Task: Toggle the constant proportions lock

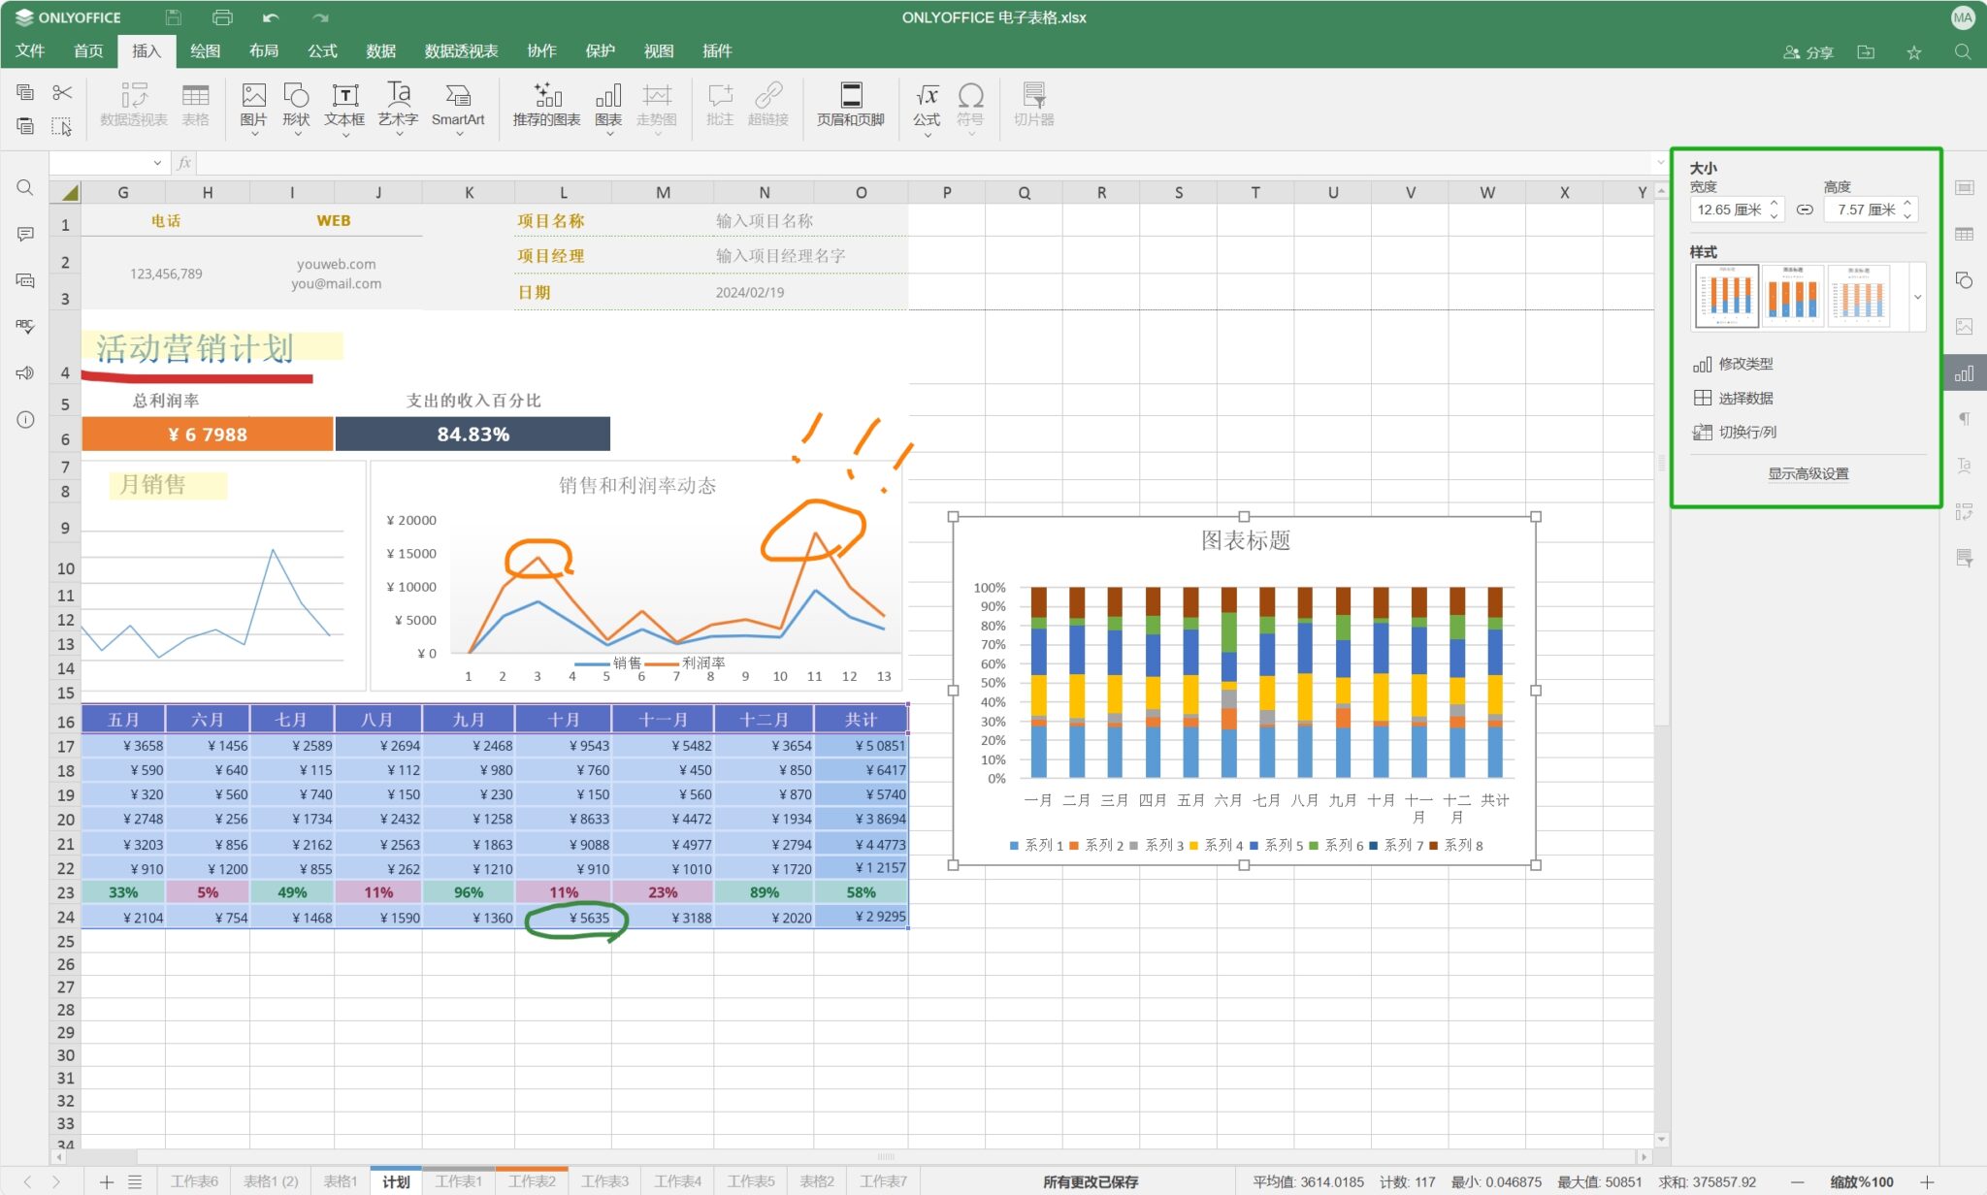Action: point(1805,210)
